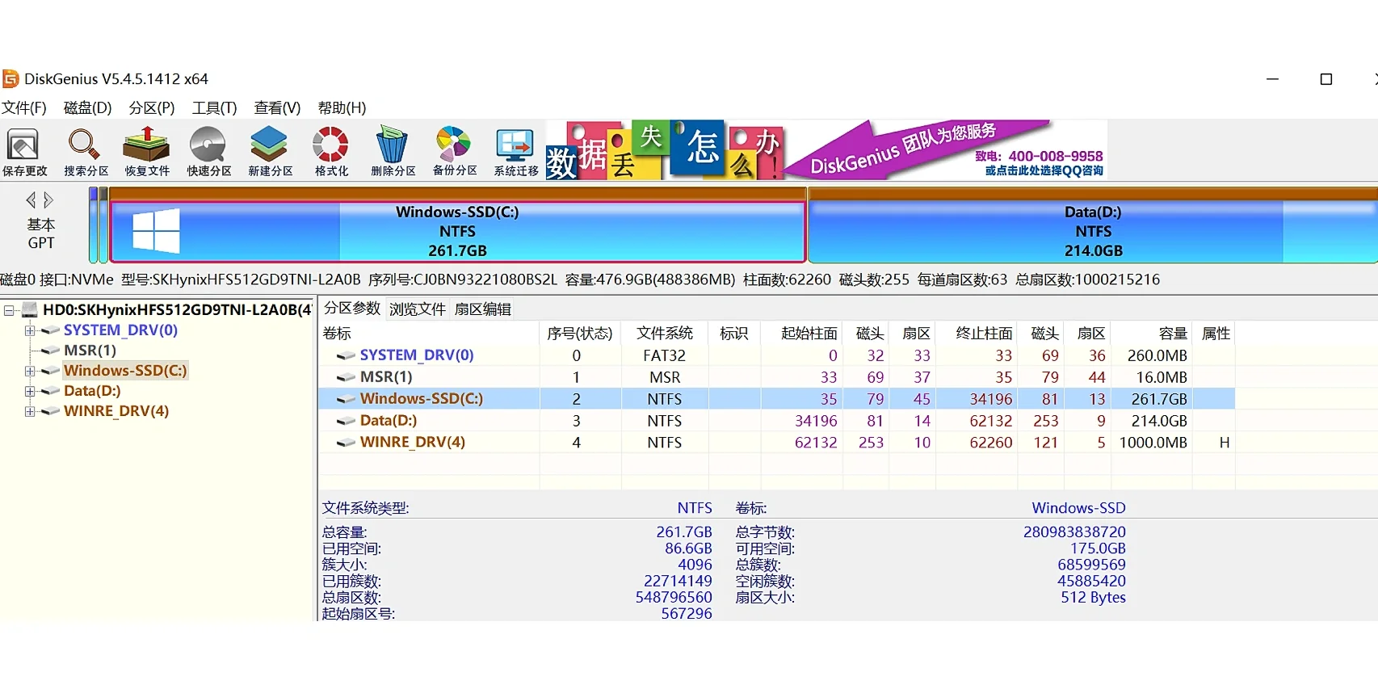Viewport: 1378px width, 689px height.
Task: Select the SYSTEM_DRV(0) row in partition table
Action: click(776, 355)
